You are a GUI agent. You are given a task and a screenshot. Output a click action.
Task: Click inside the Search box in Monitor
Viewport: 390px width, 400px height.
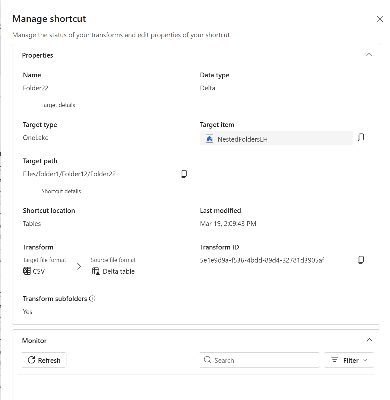259,360
